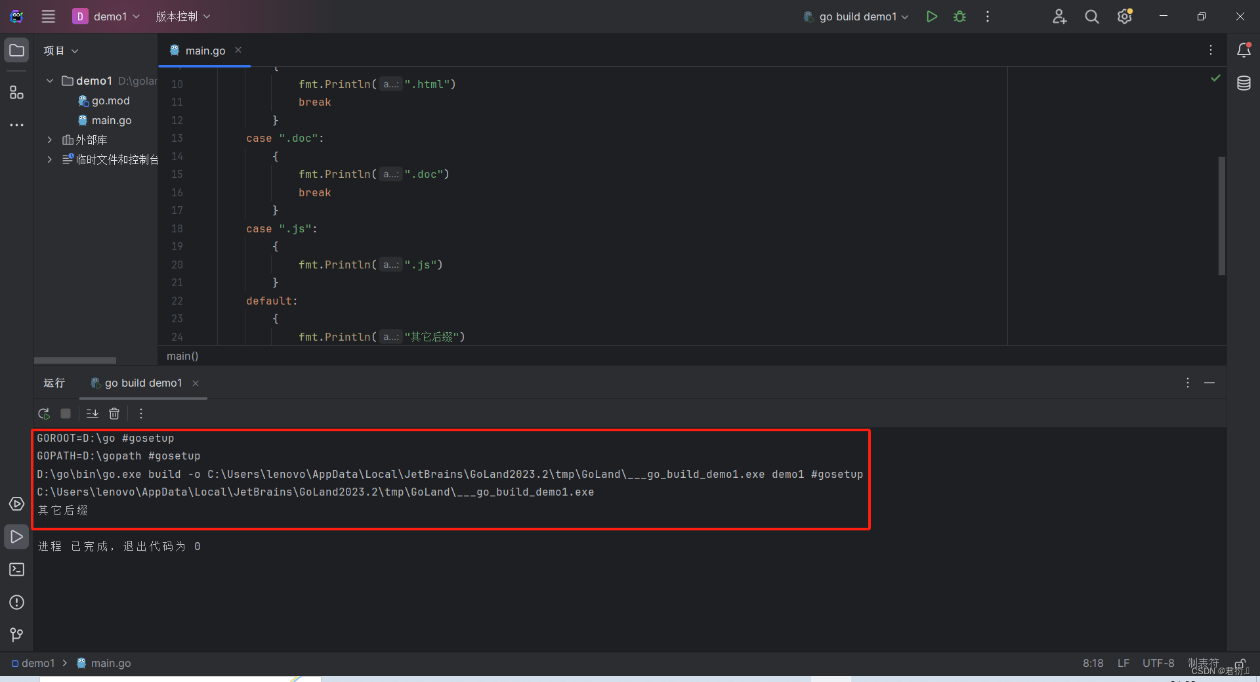Image resolution: width=1260 pixels, height=682 pixels.
Task: Change UTF-8 file encoding
Action: tap(1158, 663)
